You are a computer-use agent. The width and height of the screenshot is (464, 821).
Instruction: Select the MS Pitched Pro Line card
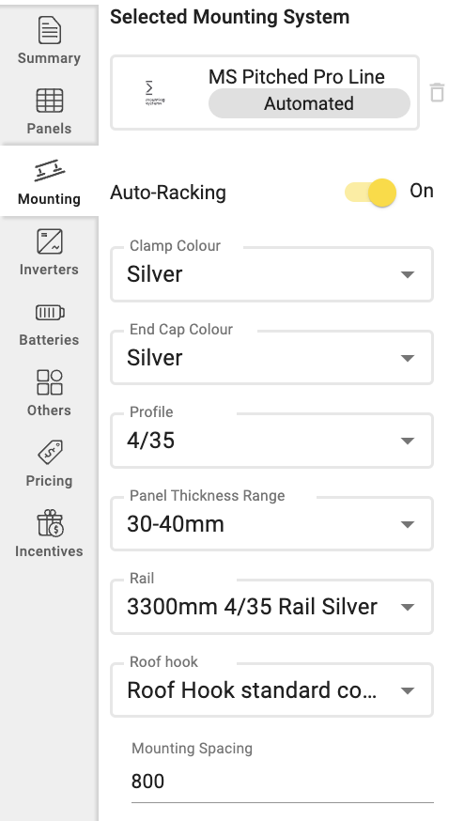[265, 92]
